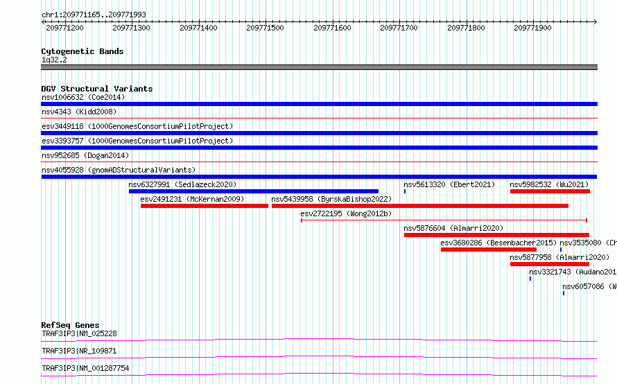Click the small blue tick under nsv5613320

click(405, 191)
